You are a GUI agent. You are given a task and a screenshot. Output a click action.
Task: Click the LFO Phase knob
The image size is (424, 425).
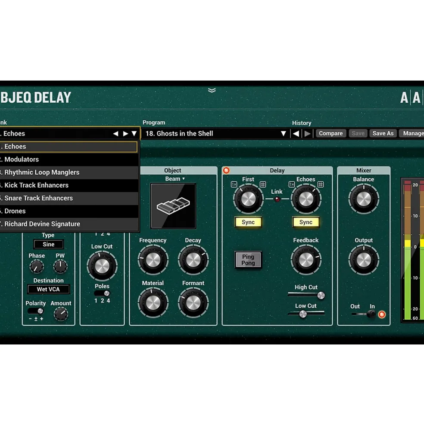pos(37,267)
